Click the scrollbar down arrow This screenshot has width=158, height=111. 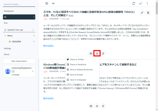tap(157, 110)
